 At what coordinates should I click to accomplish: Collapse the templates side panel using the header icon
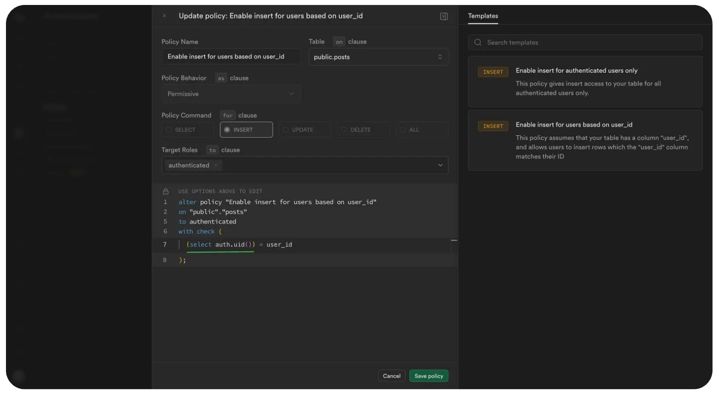[444, 16]
